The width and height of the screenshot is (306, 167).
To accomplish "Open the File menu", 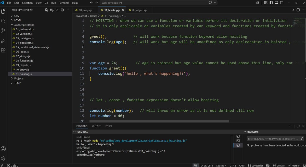I will (9, 3).
